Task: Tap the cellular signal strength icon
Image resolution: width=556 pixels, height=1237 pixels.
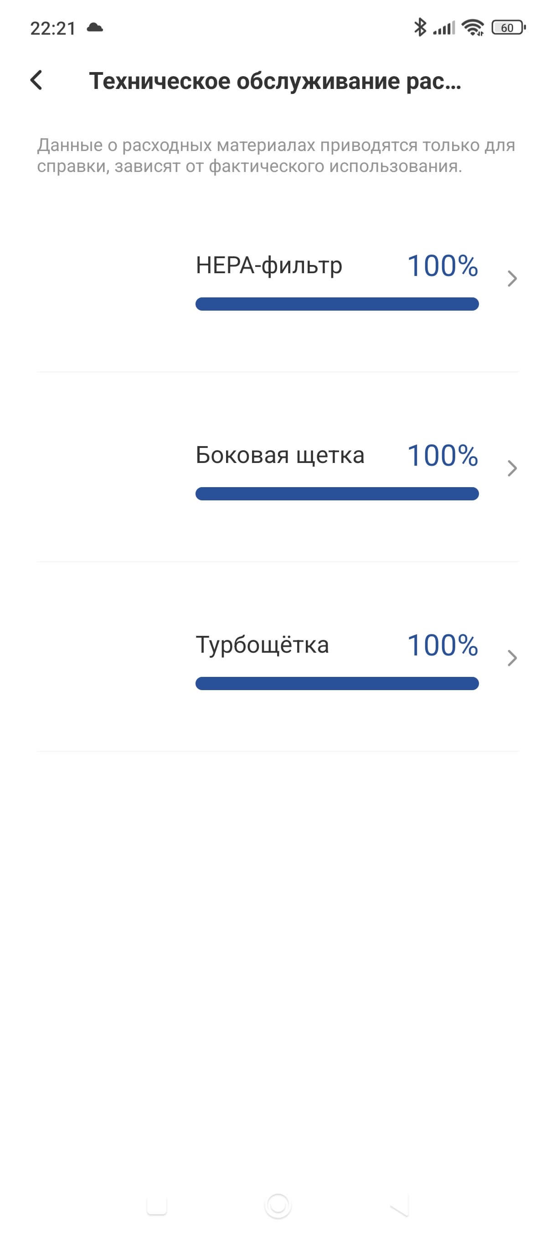Action: pos(444,28)
